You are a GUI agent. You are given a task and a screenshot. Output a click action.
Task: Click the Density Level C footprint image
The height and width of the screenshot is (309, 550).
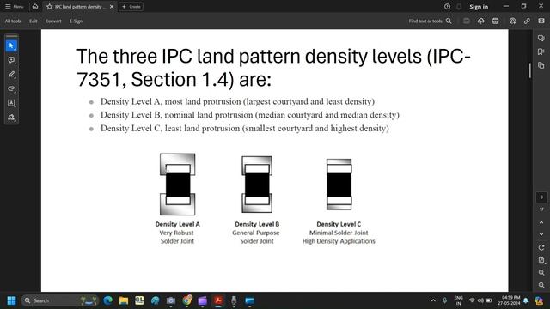pos(339,185)
